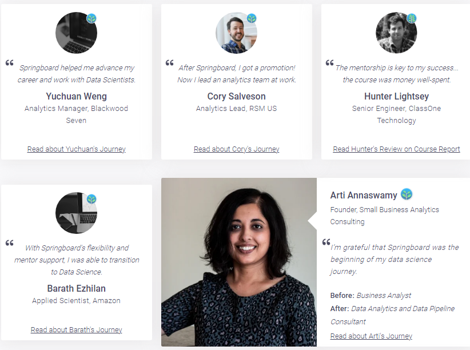Open Read about Cory's Journey link

click(x=237, y=149)
